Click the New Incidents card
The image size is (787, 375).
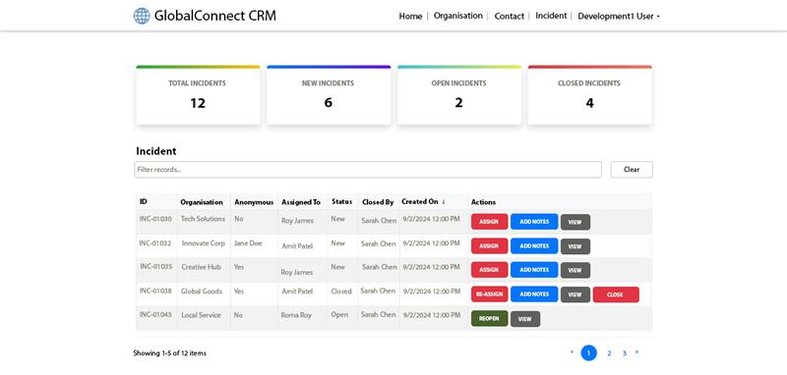pyautogui.click(x=329, y=95)
